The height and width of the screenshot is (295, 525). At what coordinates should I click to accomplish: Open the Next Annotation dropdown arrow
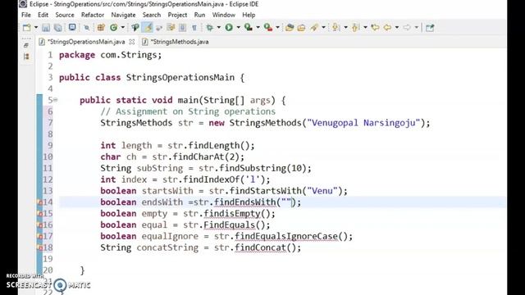(x=346, y=27)
